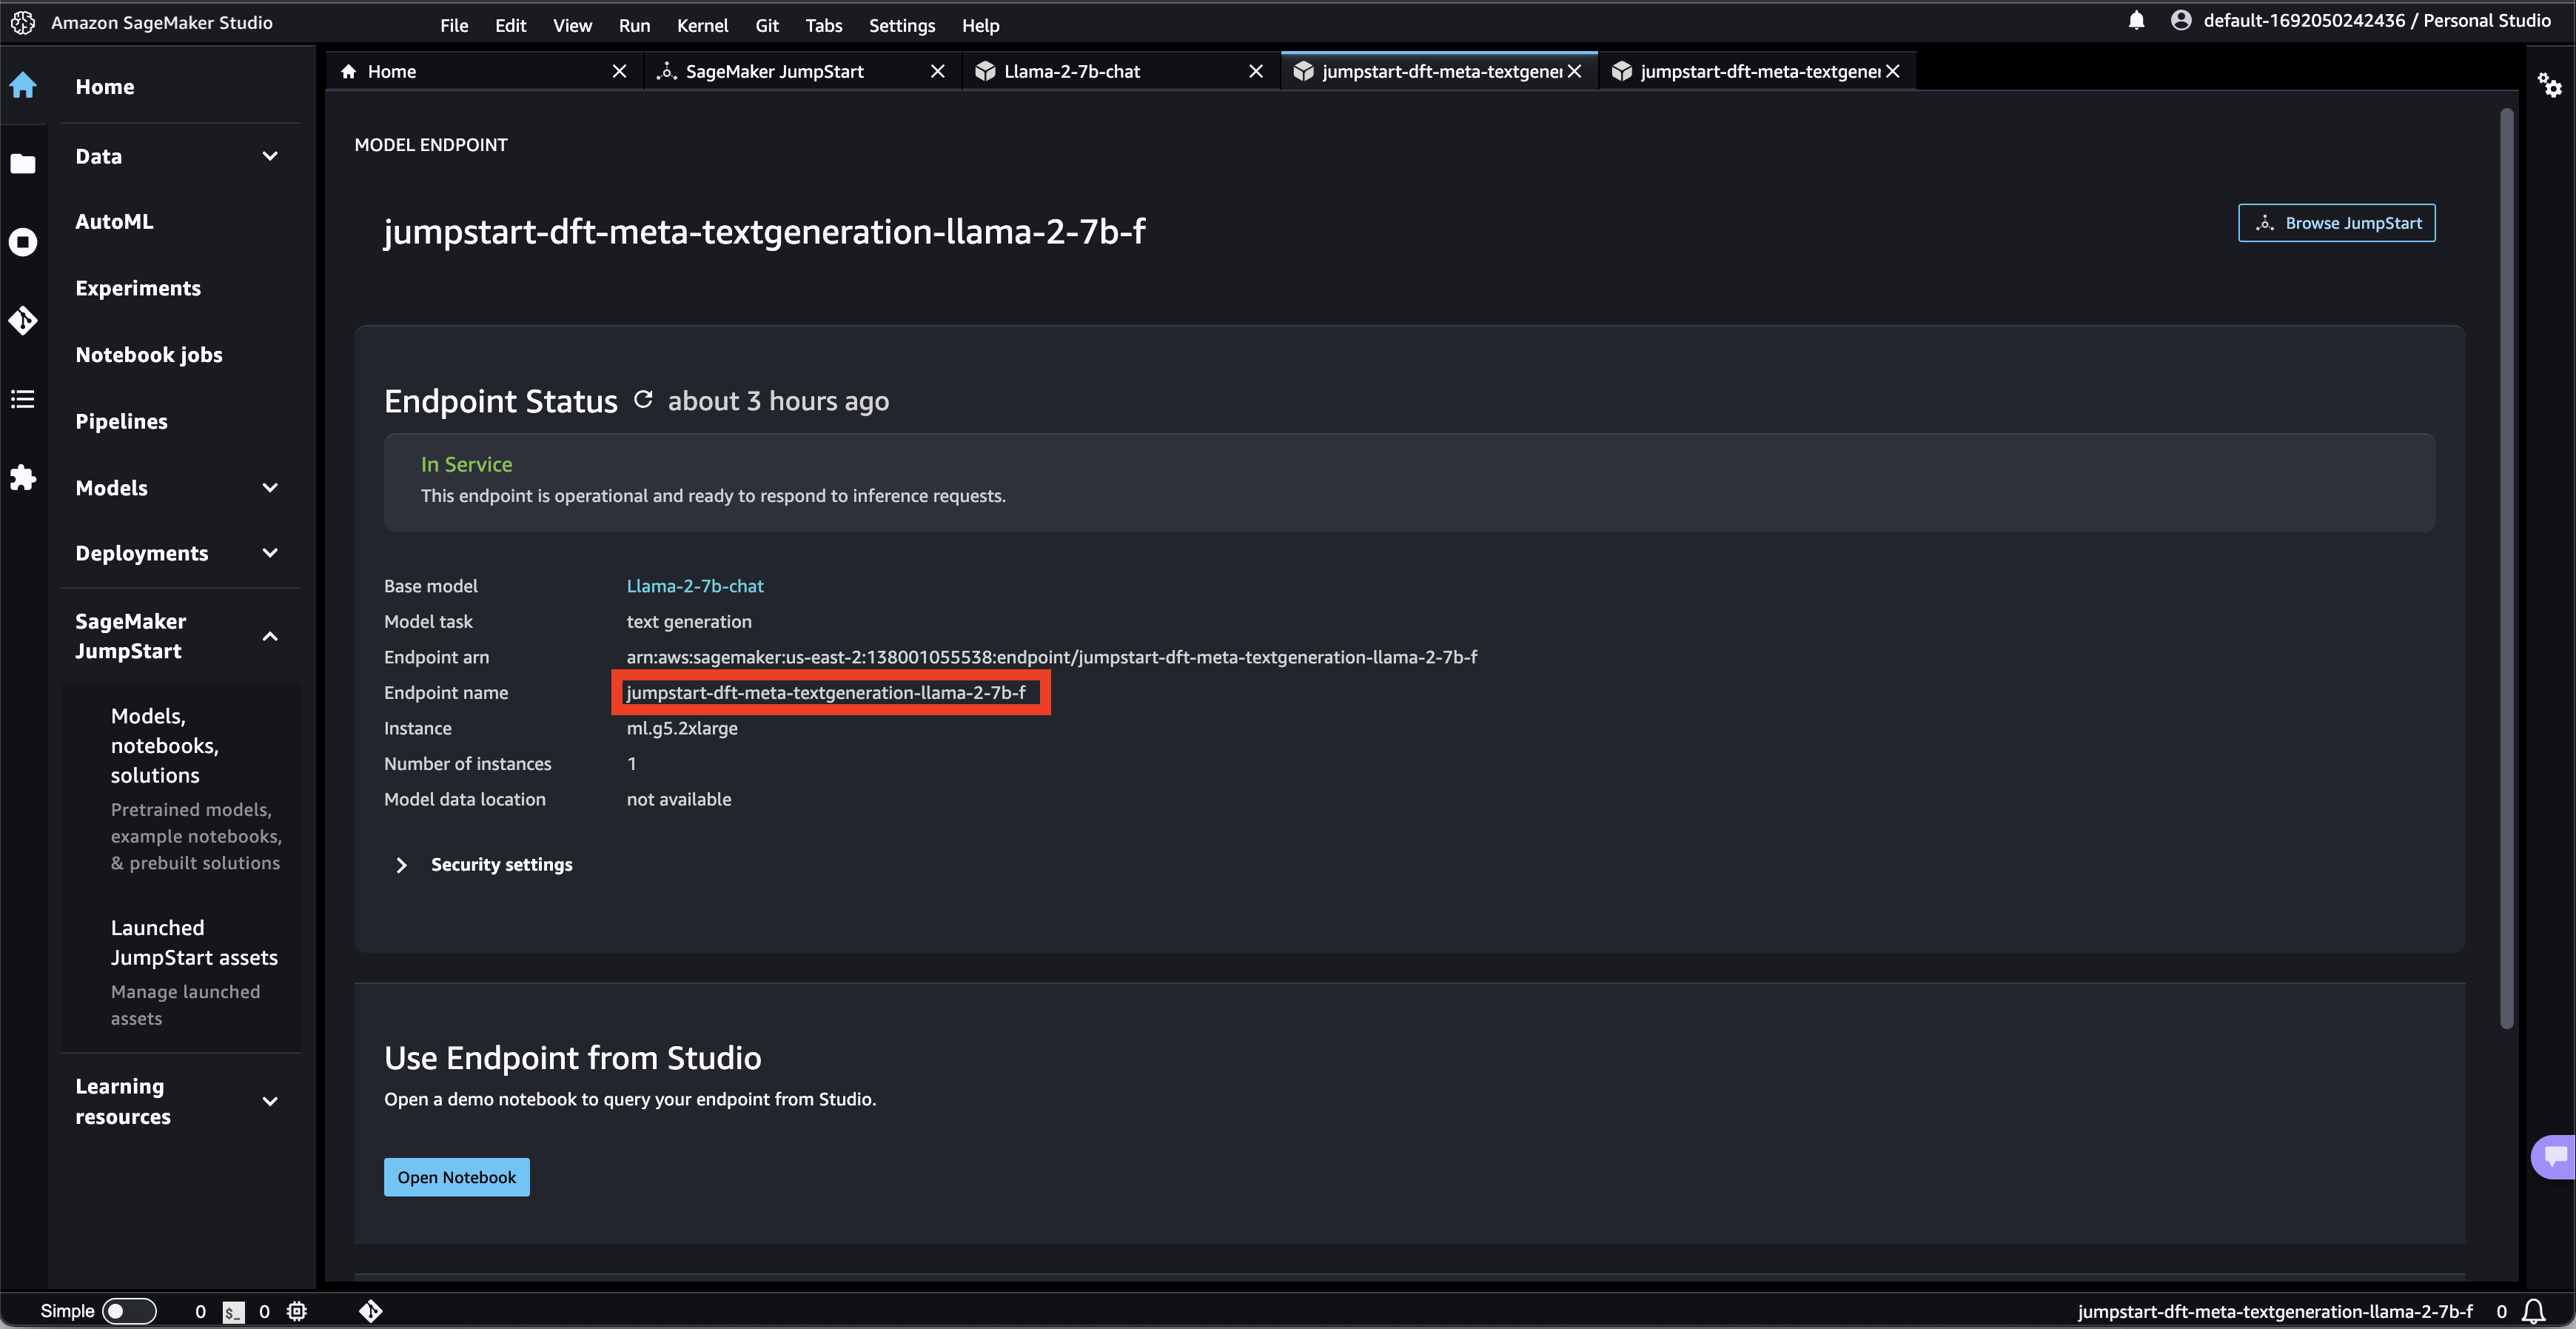Open the file browser folder icon
The image size is (2576, 1329).
click(23, 163)
